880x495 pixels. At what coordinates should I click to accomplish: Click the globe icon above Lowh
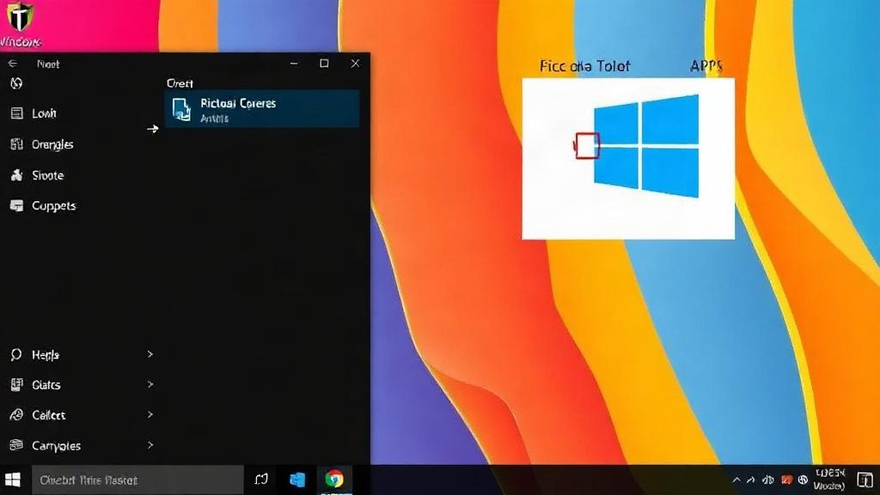(16, 83)
